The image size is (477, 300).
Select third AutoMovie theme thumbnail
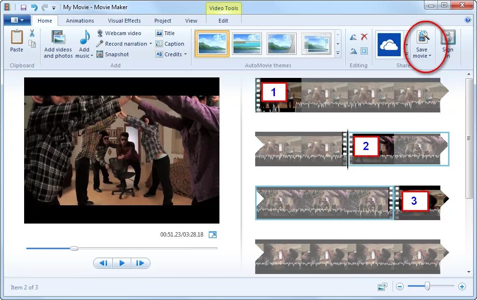(x=281, y=44)
